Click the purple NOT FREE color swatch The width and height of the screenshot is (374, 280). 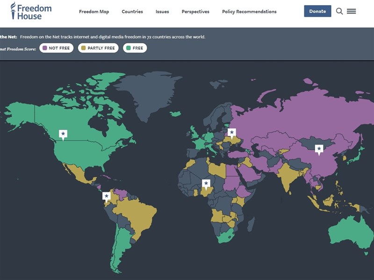pyautogui.click(x=45, y=48)
